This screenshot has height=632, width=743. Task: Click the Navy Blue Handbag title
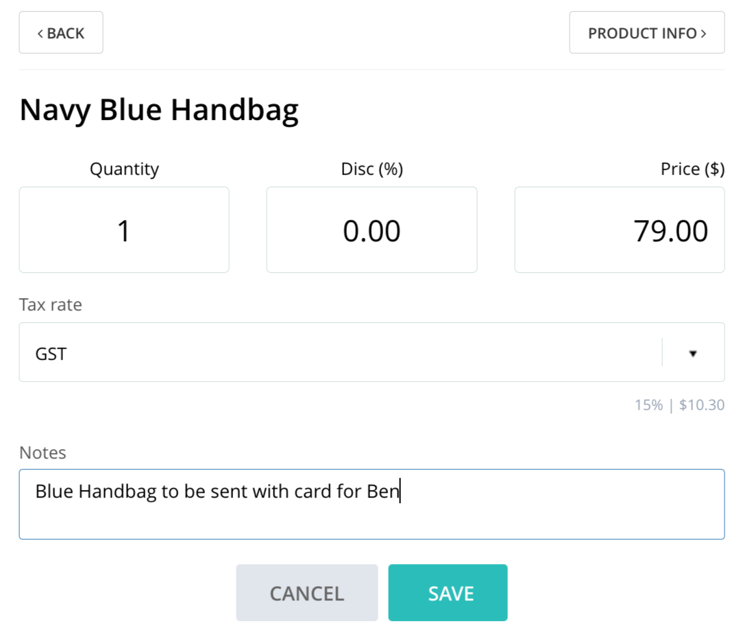159,110
